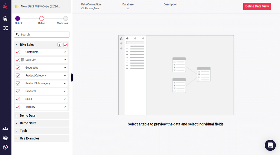The width and height of the screenshot is (280, 155).
Task: Open the help question mark icon
Action: point(5,147)
